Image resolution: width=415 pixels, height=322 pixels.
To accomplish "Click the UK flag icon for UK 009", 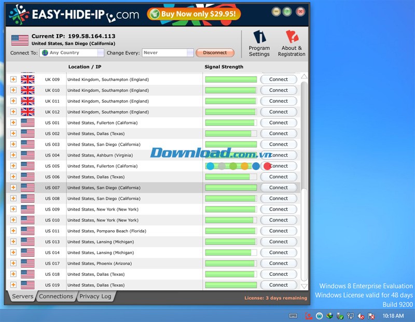I will click(x=27, y=79).
